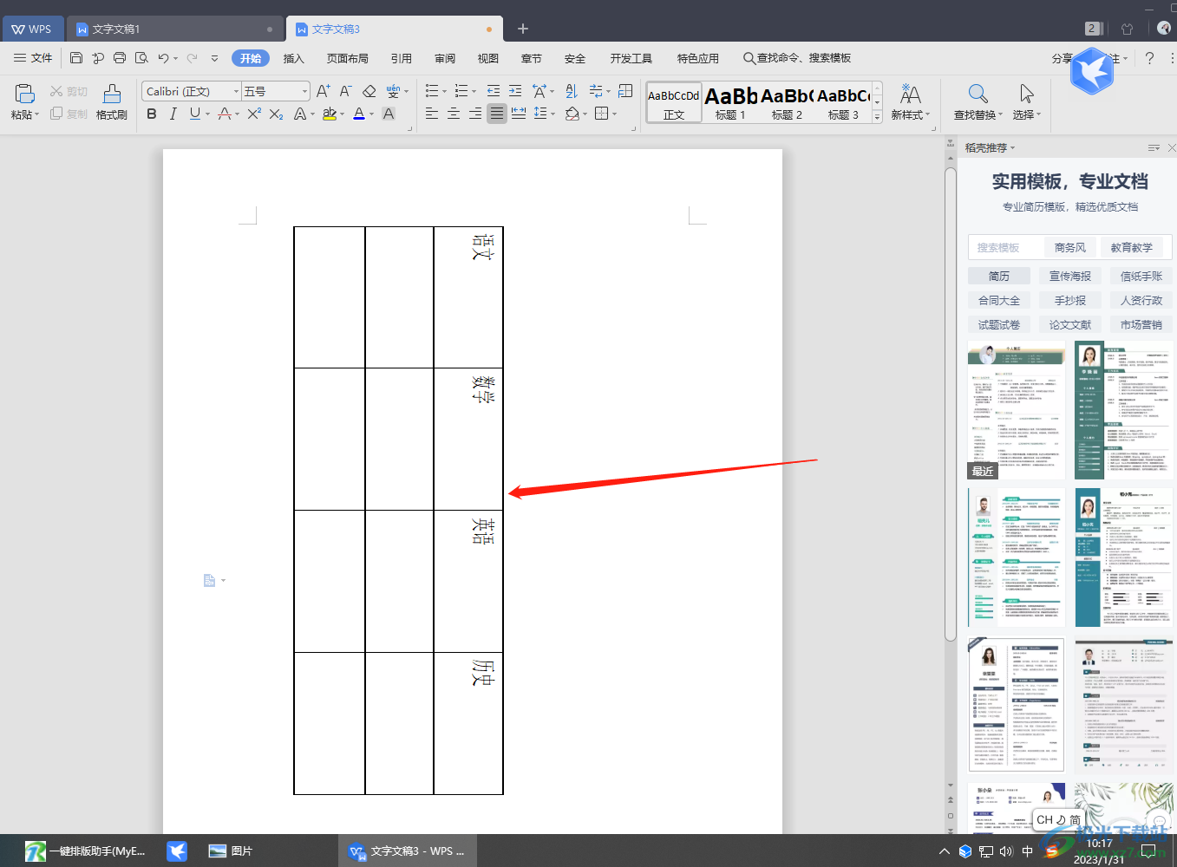Open the 开发工具 ribbon tab
The height and width of the screenshot is (867, 1177).
(631, 58)
